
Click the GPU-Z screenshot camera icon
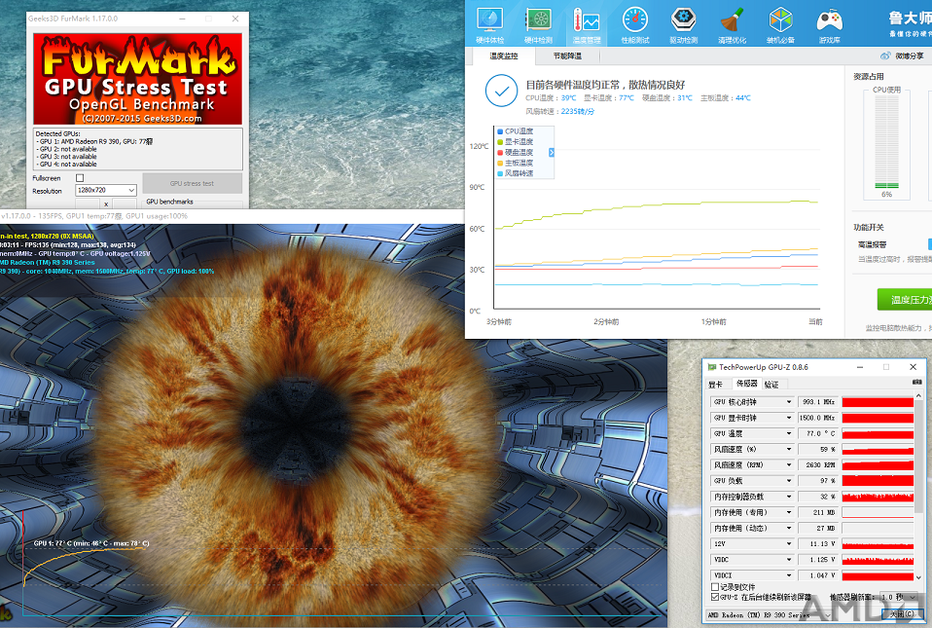pos(916,382)
